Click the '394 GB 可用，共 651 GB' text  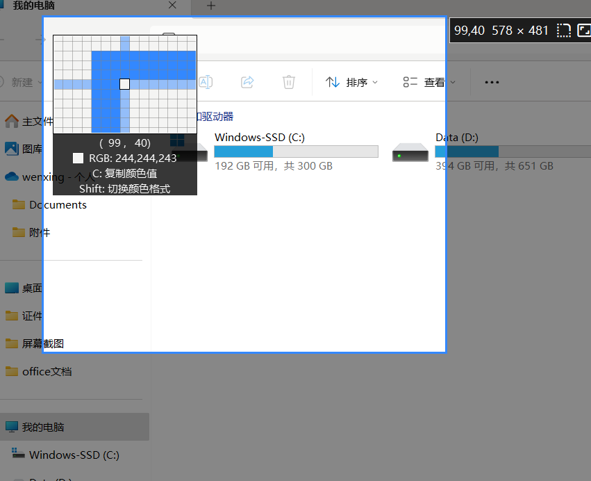tap(494, 165)
